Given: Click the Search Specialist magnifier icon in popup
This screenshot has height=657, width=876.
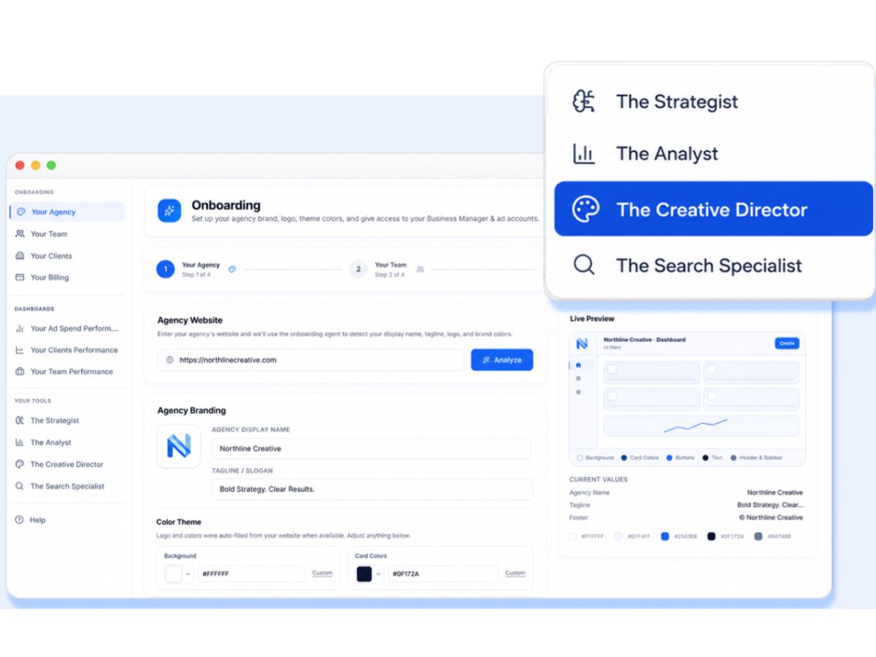Looking at the screenshot, I should coord(583,265).
